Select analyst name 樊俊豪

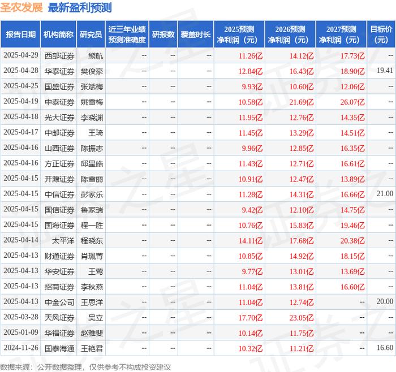coord(92,71)
